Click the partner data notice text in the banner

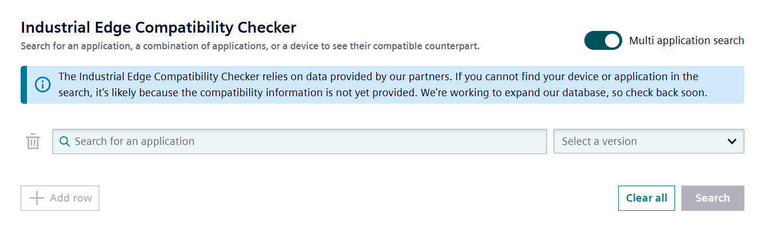tap(383, 85)
